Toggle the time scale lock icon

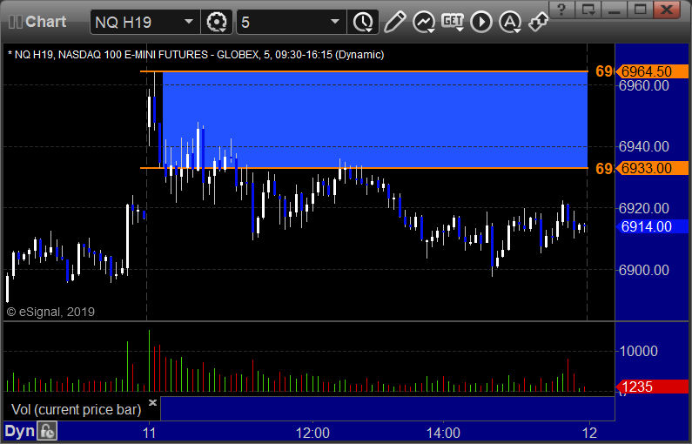pos(47,431)
